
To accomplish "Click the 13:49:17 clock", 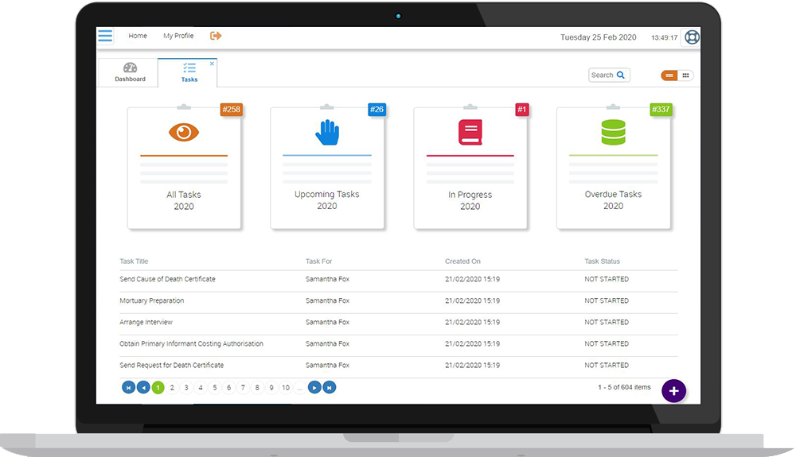I will click(665, 37).
